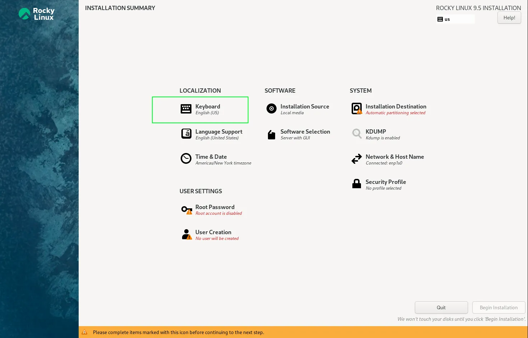Open the Time & Date label

point(211,157)
